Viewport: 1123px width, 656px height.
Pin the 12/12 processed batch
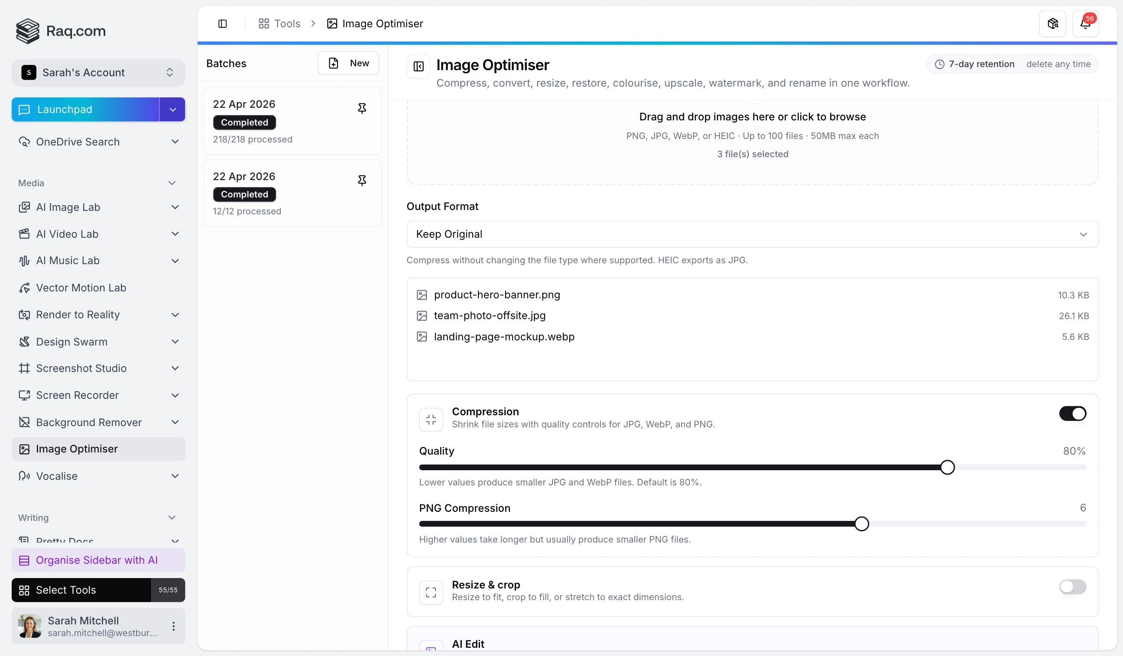point(362,181)
